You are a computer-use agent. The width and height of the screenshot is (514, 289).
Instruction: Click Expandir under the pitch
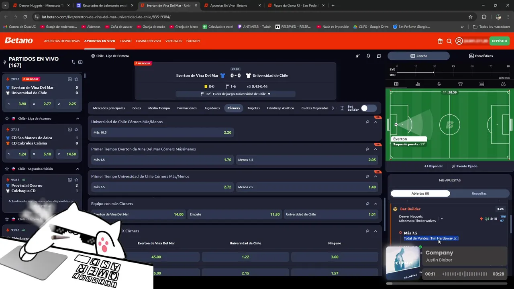pyautogui.click(x=434, y=166)
